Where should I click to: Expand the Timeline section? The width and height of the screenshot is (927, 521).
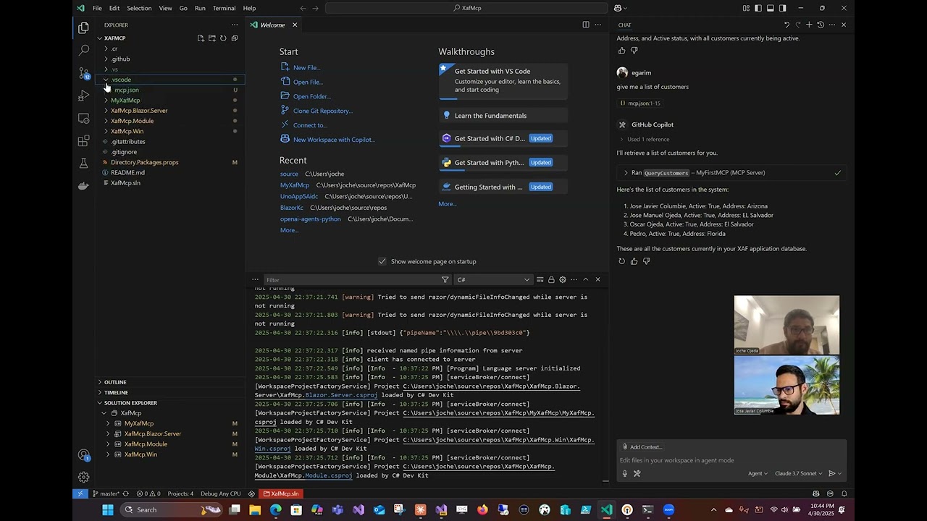170,392
